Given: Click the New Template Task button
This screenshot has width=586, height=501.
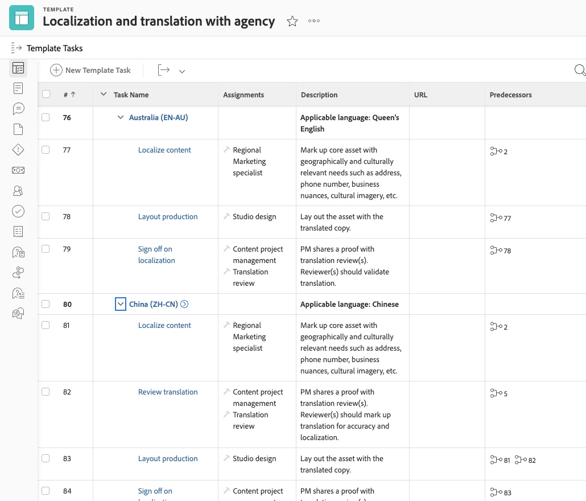Looking at the screenshot, I should [90, 70].
